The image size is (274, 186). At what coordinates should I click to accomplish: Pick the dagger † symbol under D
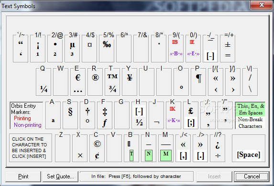coord(88,112)
